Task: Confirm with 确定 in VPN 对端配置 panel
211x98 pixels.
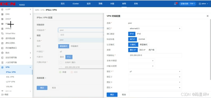Action: [112, 95]
